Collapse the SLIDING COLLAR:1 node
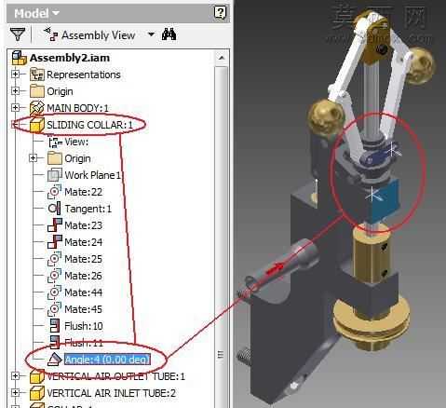Screen dimensions: 446x408 pos(15,125)
